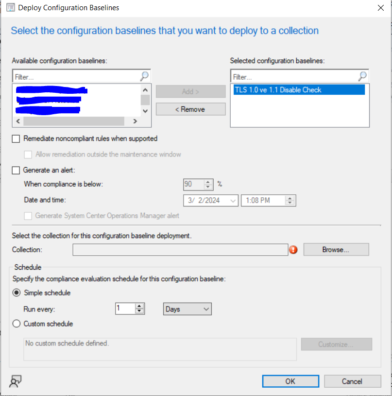Click the dialog title bar icon
This screenshot has height=396, width=392.
click(x=10, y=8)
